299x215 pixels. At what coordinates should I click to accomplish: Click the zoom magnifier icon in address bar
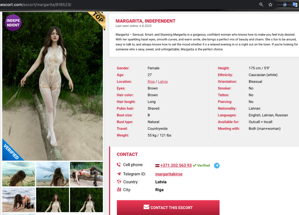tap(261, 4)
